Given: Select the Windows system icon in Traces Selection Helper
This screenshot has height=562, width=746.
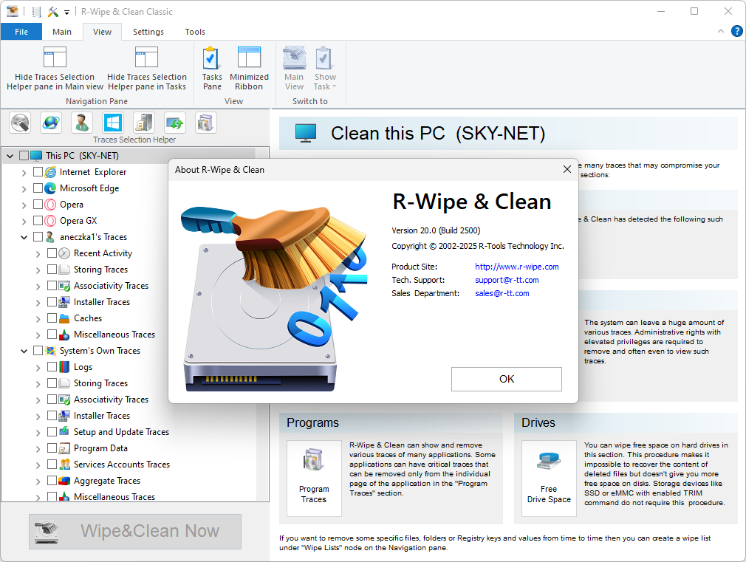Looking at the screenshot, I should tap(113, 123).
